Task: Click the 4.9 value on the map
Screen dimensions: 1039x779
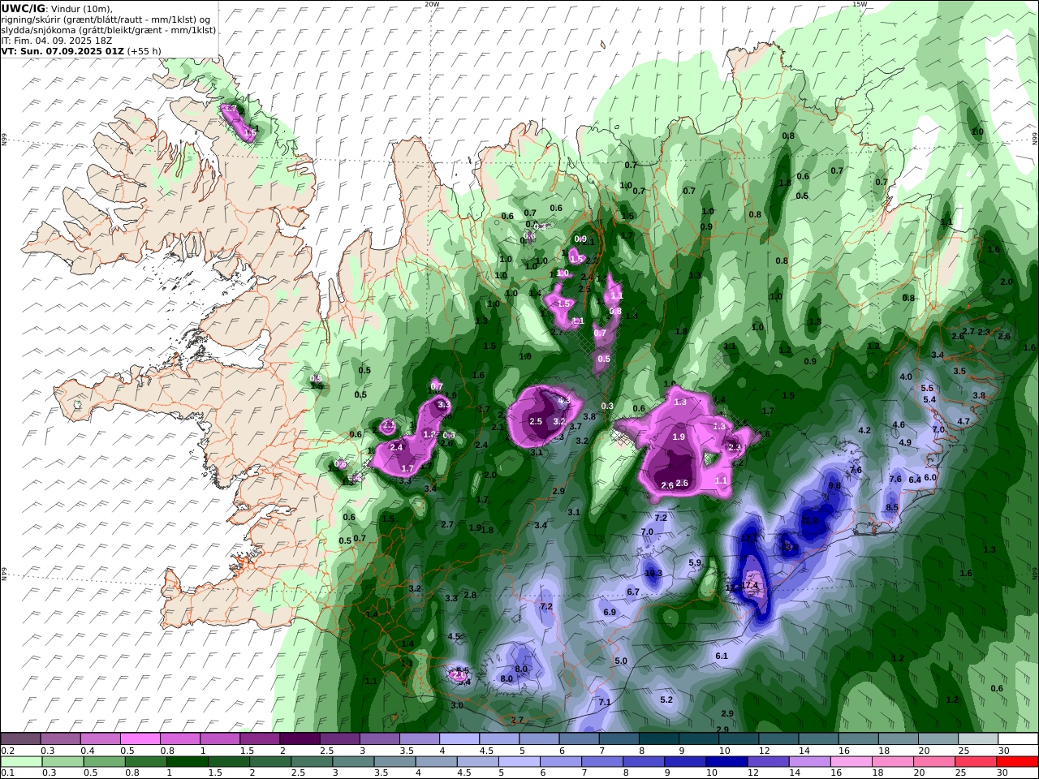Action: pos(905,442)
